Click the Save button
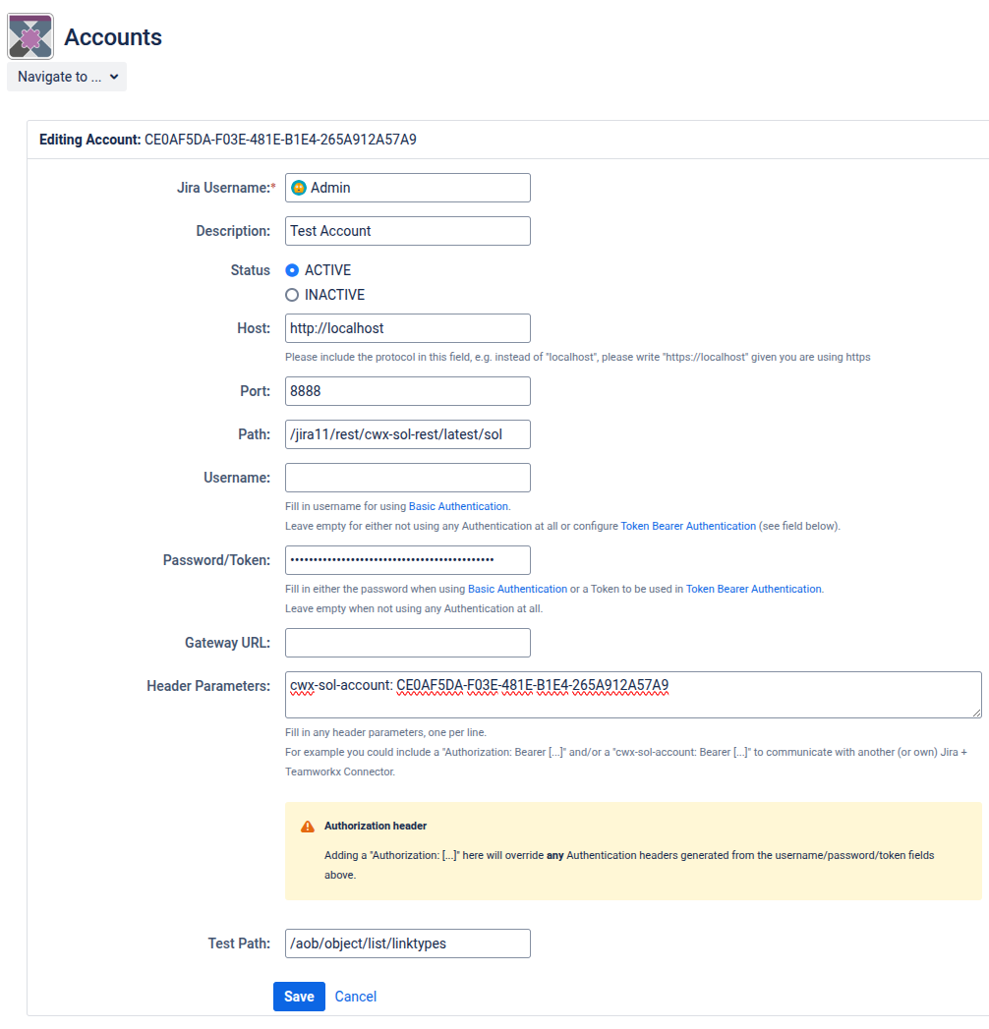Image resolution: width=989 pixels, height=1029 pixels. (x=299, y=997)
